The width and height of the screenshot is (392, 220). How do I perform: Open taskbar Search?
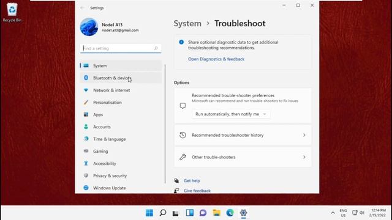(x=163, y=213)
